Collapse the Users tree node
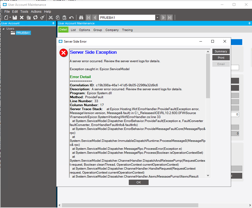The image size is (252, 208). pyautogui.click(x=3, y=29)
